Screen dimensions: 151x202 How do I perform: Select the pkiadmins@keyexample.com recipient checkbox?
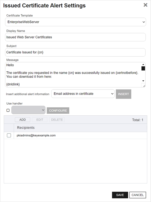(x=9, y=135)
